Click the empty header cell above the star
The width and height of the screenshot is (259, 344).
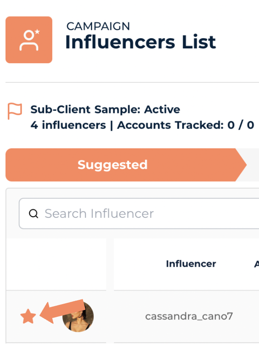tap(56, 264)
